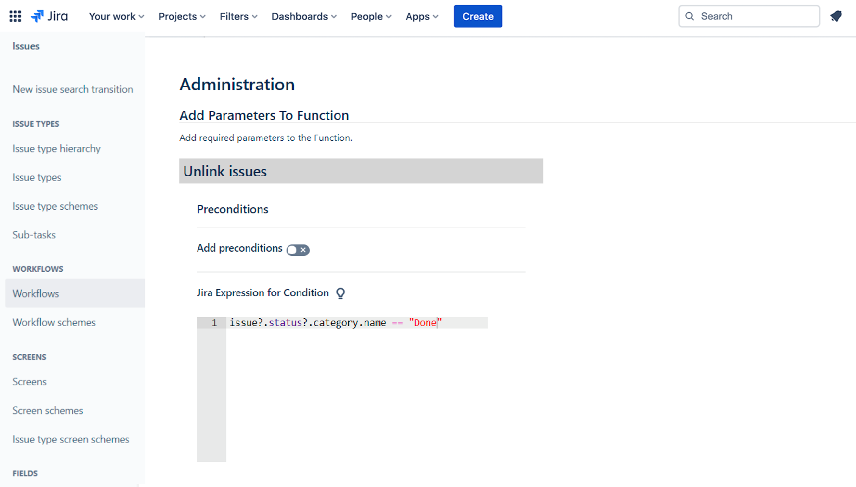The height and width of the screenshot is (487, 856).
Task: Click into the Search field
Action: click(756, 16)
